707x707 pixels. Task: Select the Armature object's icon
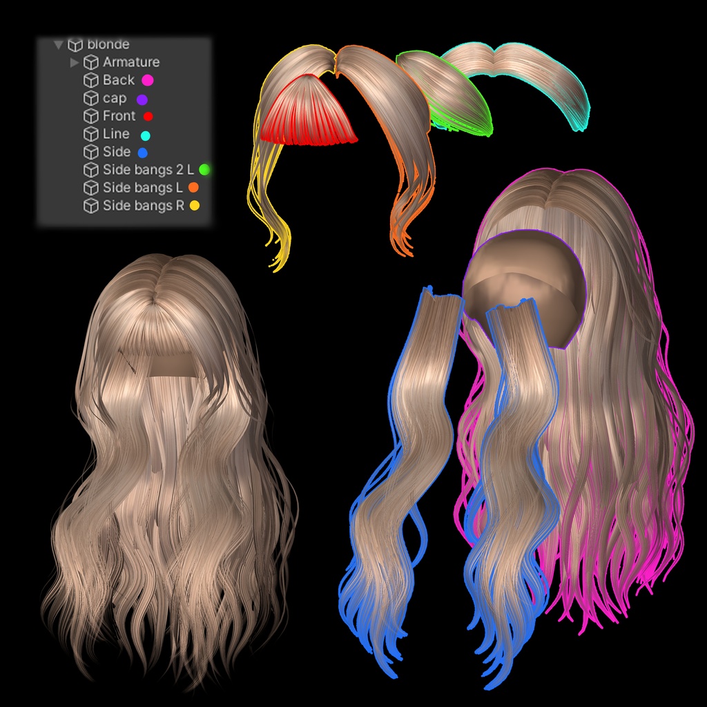coord(90,61)
